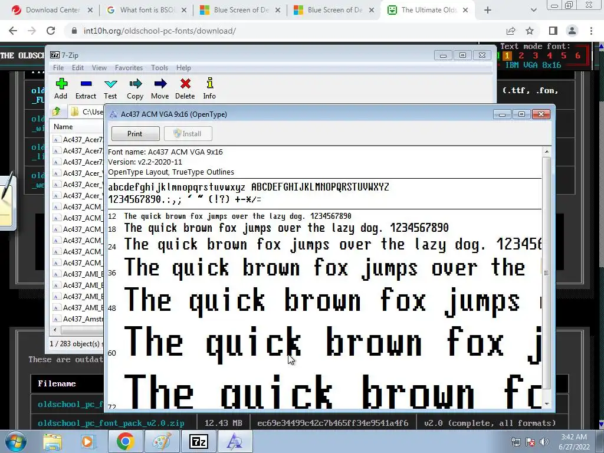The image size is (604, 453).
Task: Open the File menu in 7-Zip
Action: [x=58, y=68]
